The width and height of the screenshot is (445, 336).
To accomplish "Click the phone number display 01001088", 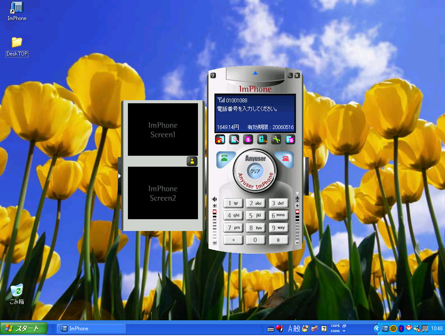I will (x=237, y=100).
